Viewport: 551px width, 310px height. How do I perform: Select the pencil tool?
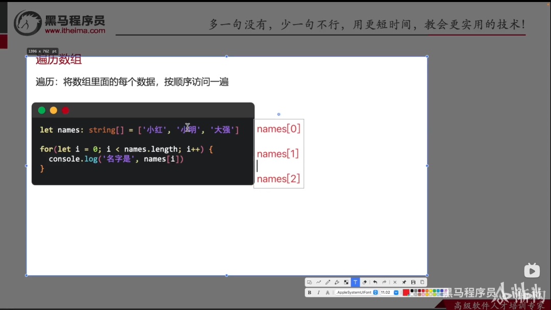[328, 282]
